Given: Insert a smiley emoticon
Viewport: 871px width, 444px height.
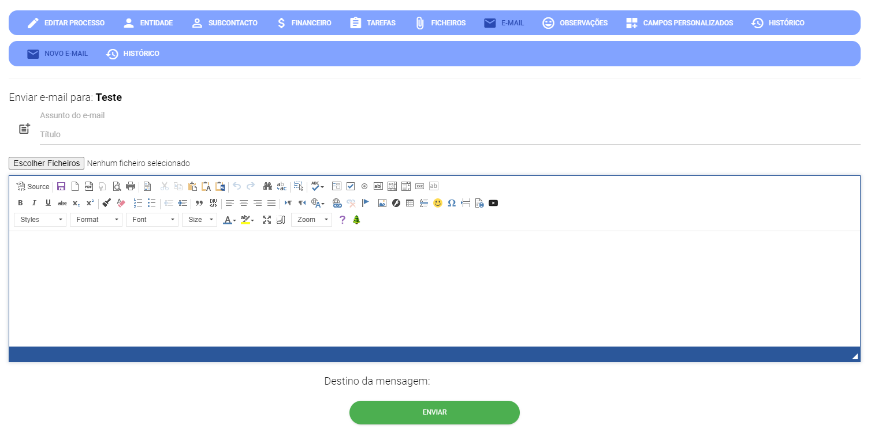Looking at the screenshot, I should click(438, 203).
